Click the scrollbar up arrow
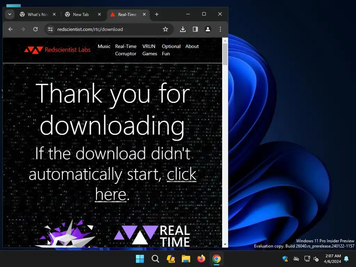The image size is (356, 267). click(225, 41)
